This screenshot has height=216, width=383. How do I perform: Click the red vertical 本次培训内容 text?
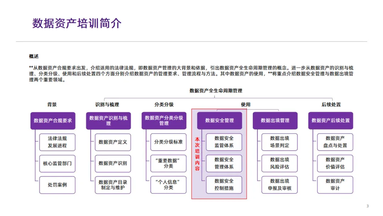(x=198, y=154)
